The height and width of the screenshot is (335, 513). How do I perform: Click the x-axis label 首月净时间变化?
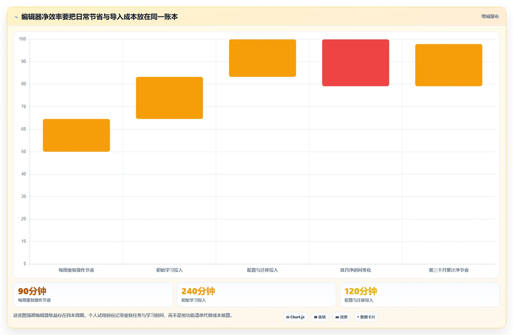point(356,270)
